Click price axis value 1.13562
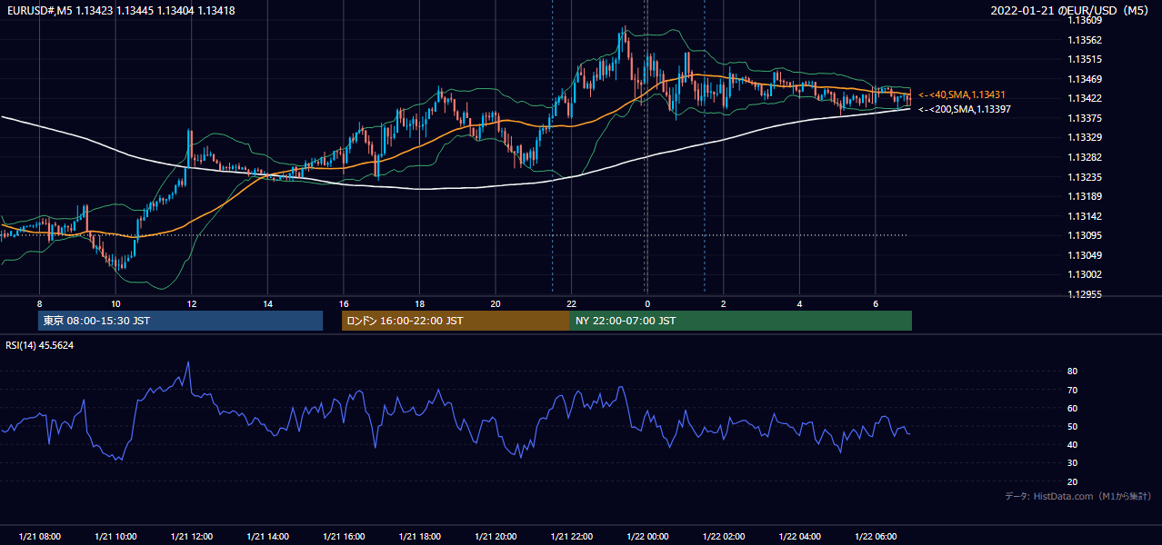This screenshot has width=1162, height=545. tap(1084, 40)
